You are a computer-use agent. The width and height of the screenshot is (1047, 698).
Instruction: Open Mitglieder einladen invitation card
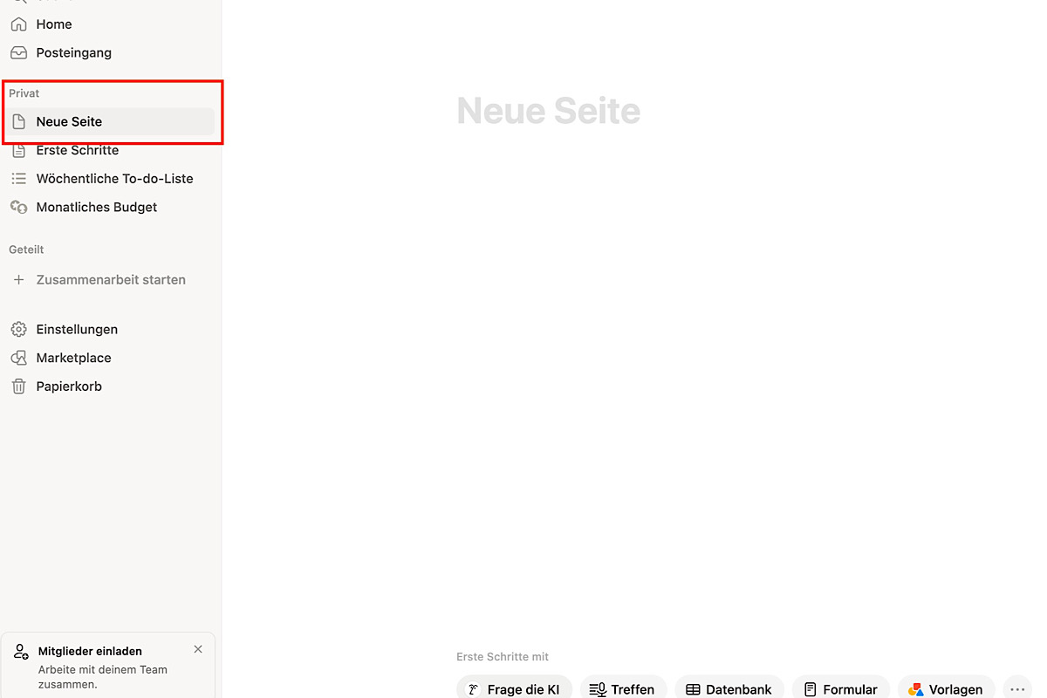pos(107,666)
